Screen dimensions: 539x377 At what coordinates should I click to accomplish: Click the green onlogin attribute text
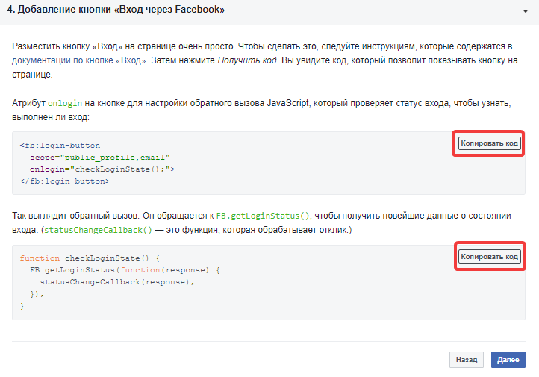click(x=65, y=103)
